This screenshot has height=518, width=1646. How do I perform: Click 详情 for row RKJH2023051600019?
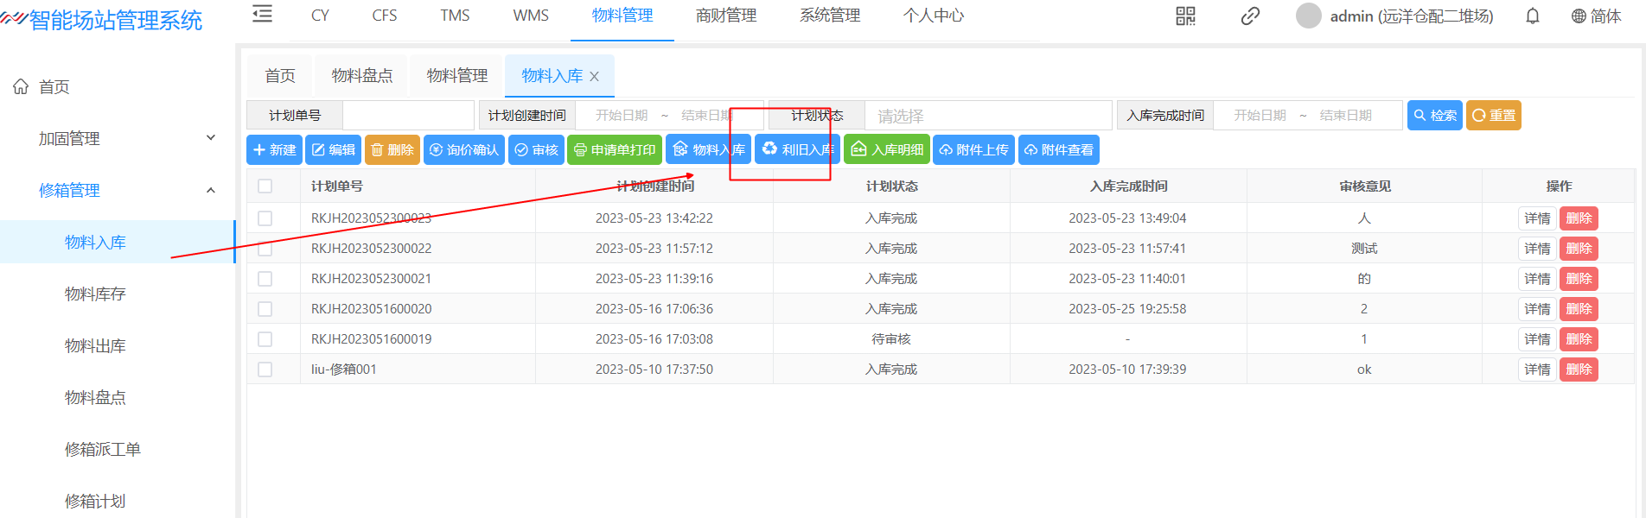(x=1536, y=339)
